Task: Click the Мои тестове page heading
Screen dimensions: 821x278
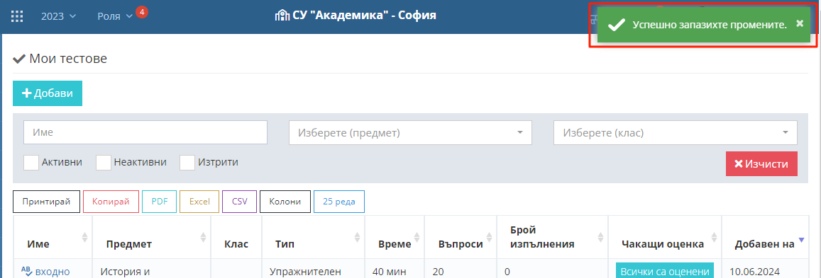Action: click(x=68, y=59)
